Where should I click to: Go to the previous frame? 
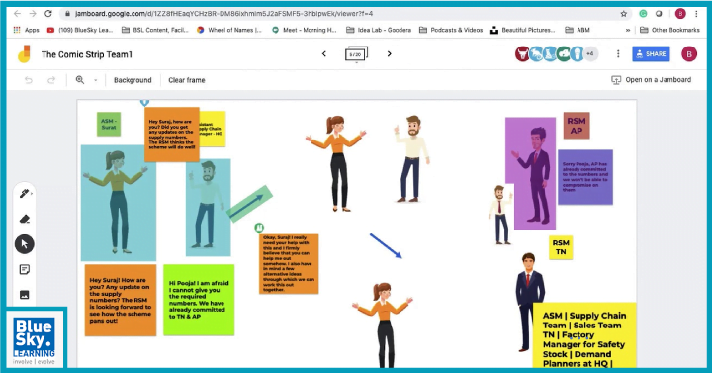pyautogui.click(x=324, y=54)
